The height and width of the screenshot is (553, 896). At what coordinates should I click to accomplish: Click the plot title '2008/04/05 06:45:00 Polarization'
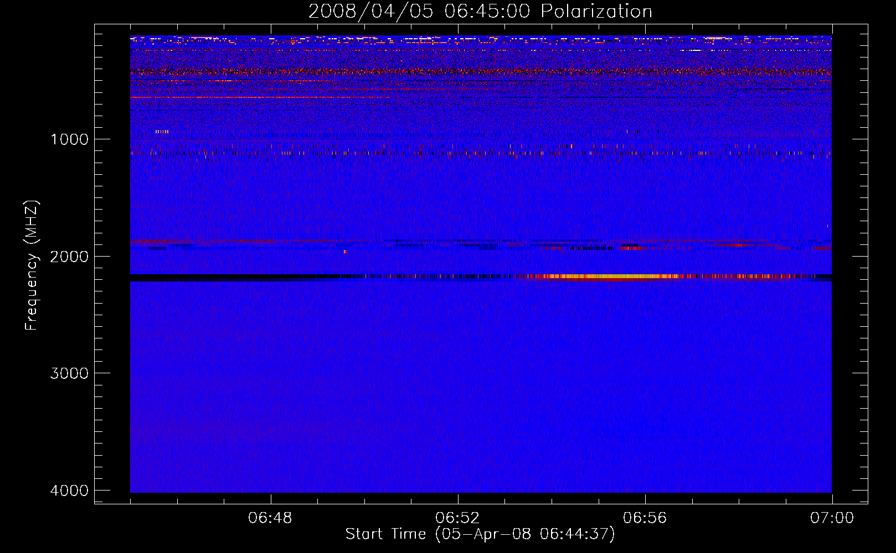point(480,11)
